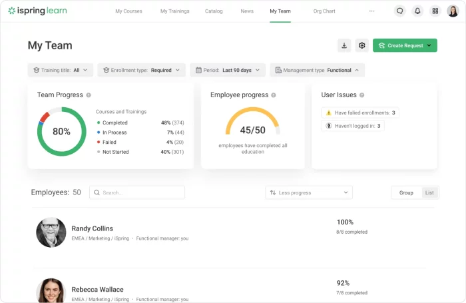Click the employee search input field
Image resolution: width=466 pixels, height=303 pixels.
(x=137, y=192)
